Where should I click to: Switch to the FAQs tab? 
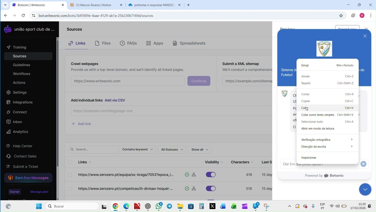pos(128,43)
